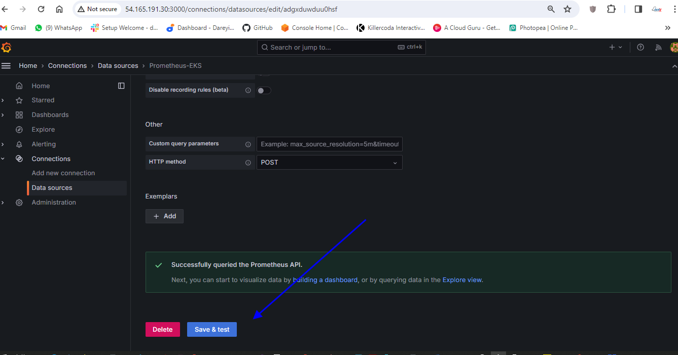The image size is (678, 355).
Task: Expand the plus new menu dropdown
Action: click(x=615, y=47)
